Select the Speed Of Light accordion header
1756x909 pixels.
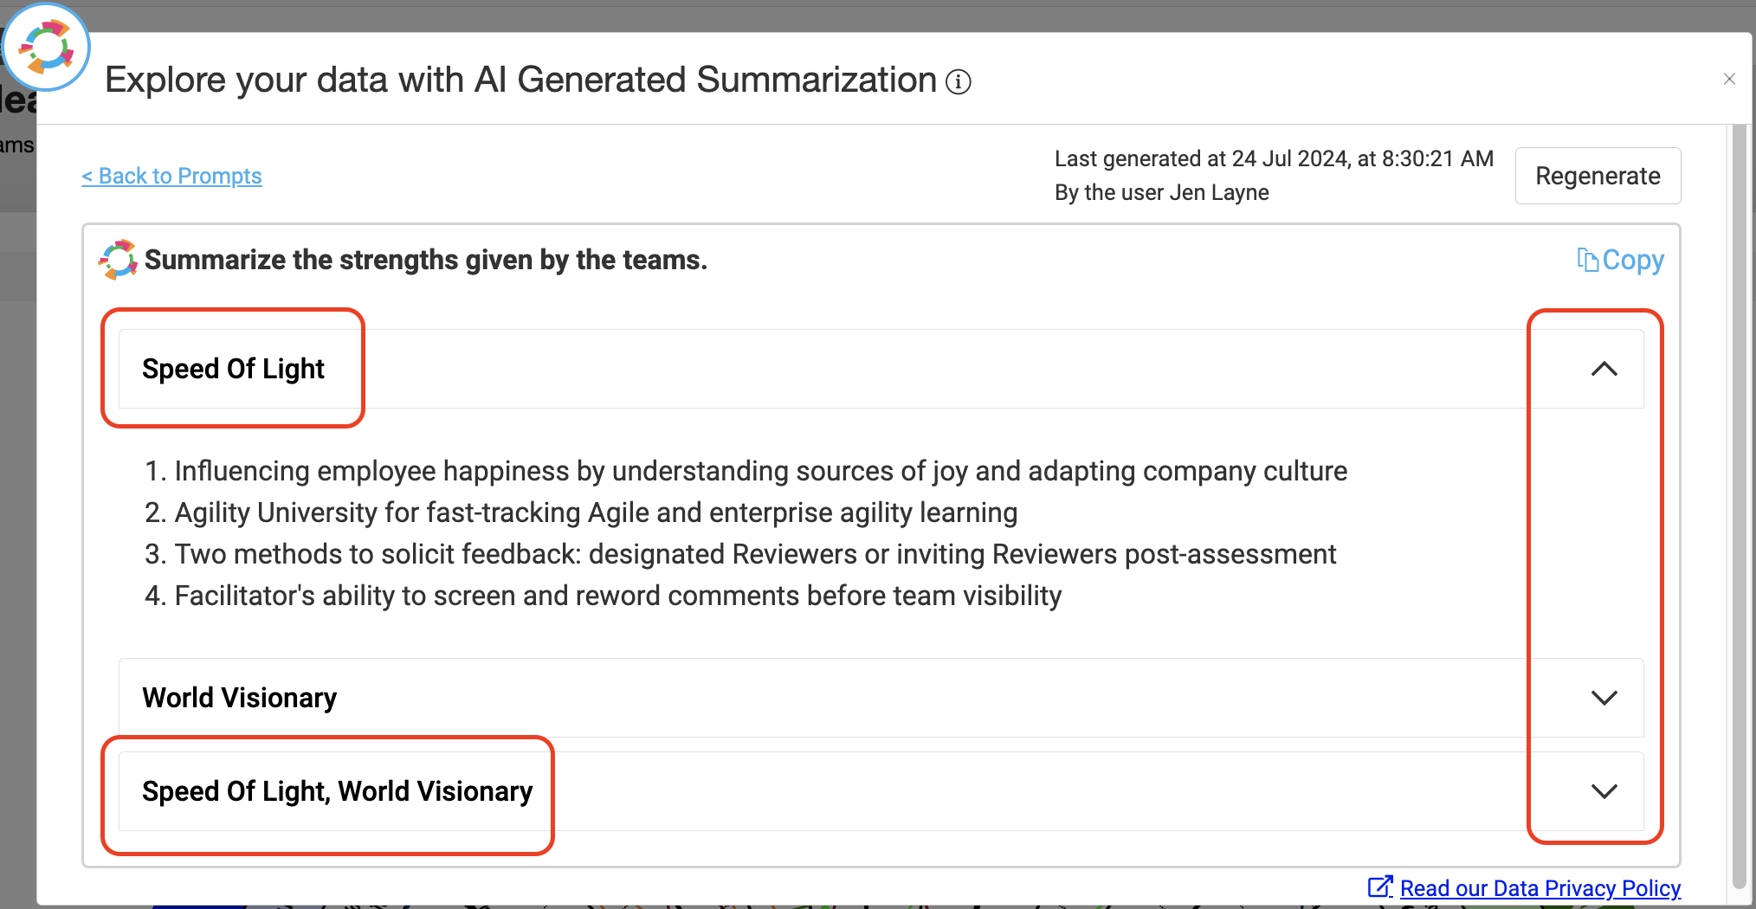(881, 369)
